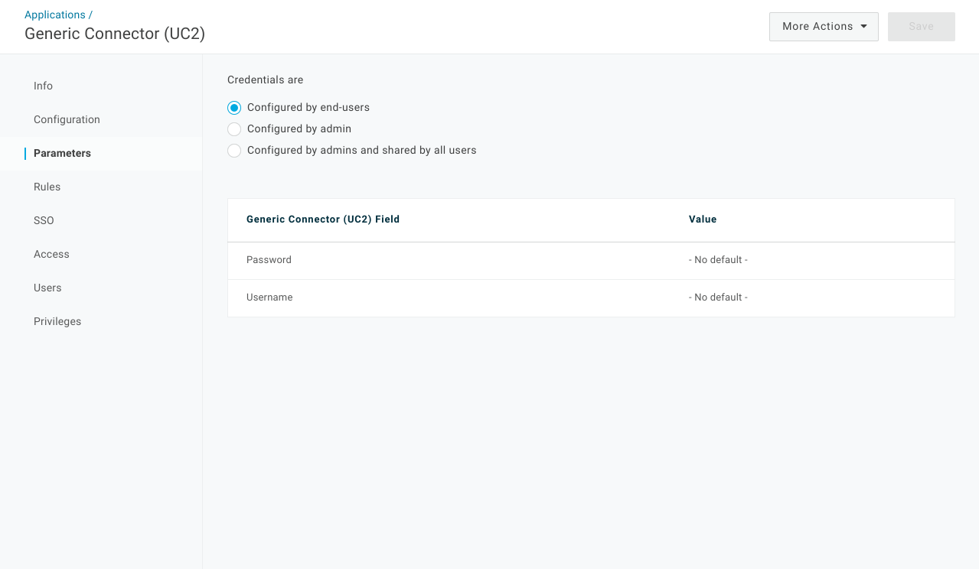Screen dimensions: 979x569
Task: Switch to the Configuration tab
Action: tap(67, 119)
